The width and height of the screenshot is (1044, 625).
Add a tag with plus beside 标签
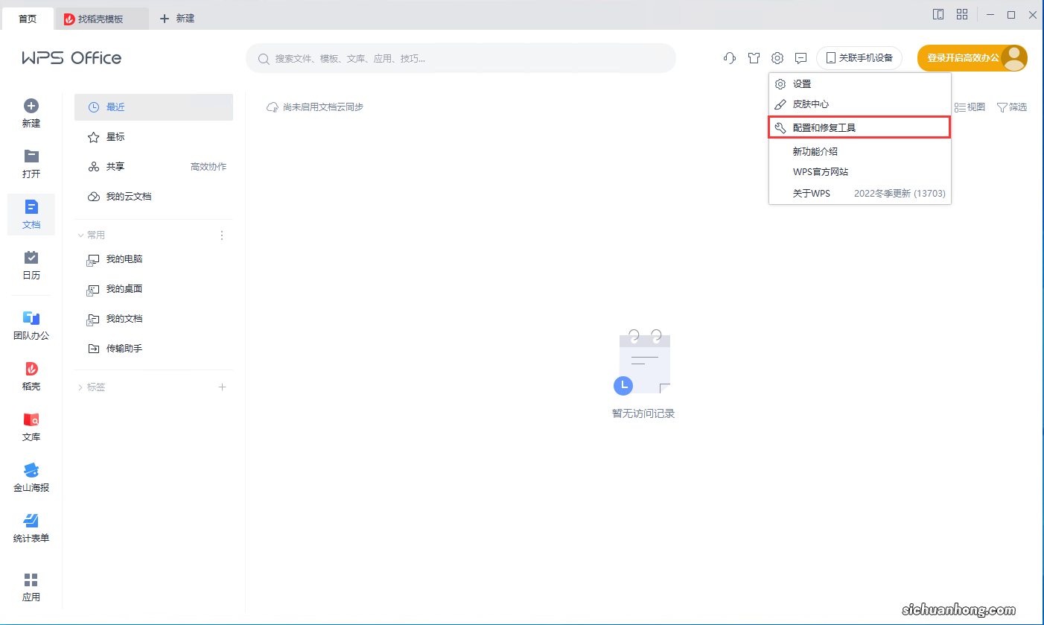coord(222,387)
